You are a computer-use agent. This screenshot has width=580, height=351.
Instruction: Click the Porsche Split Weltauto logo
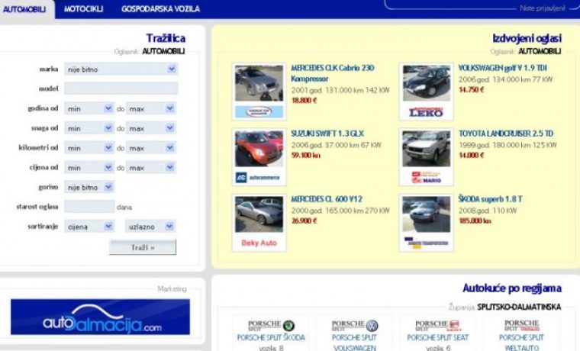pos(521,326)
